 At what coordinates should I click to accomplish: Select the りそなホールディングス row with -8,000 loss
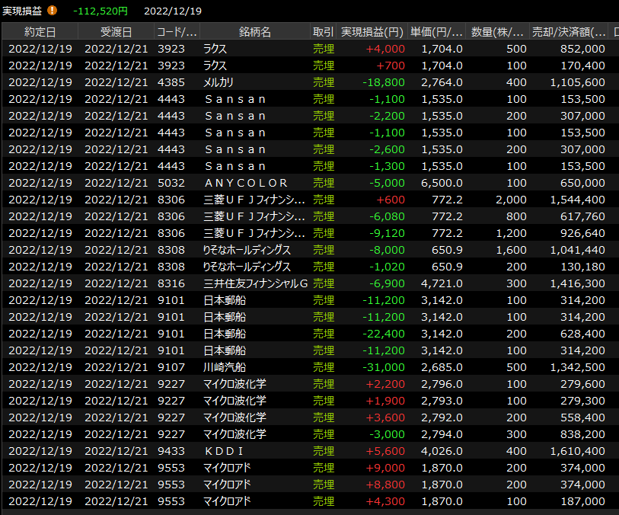[254, 250]
